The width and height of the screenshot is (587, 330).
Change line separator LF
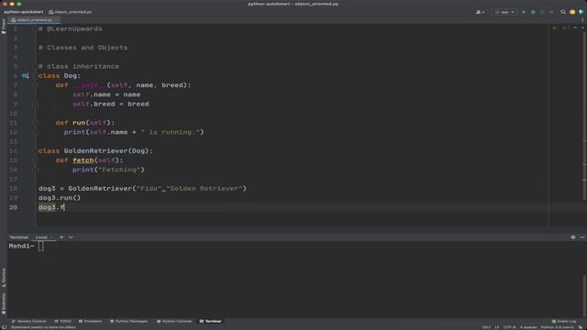[x=497, y=327]
